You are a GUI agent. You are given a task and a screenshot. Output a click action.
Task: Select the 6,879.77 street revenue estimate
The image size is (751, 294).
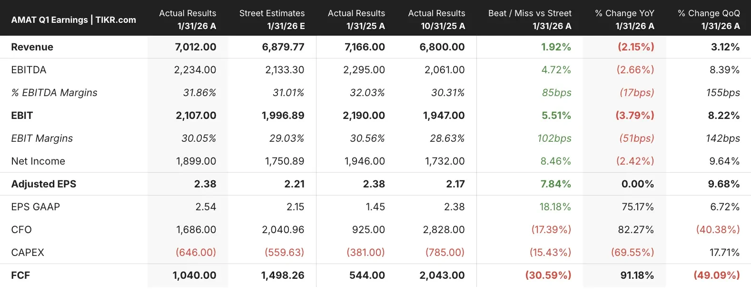point(283,47)
